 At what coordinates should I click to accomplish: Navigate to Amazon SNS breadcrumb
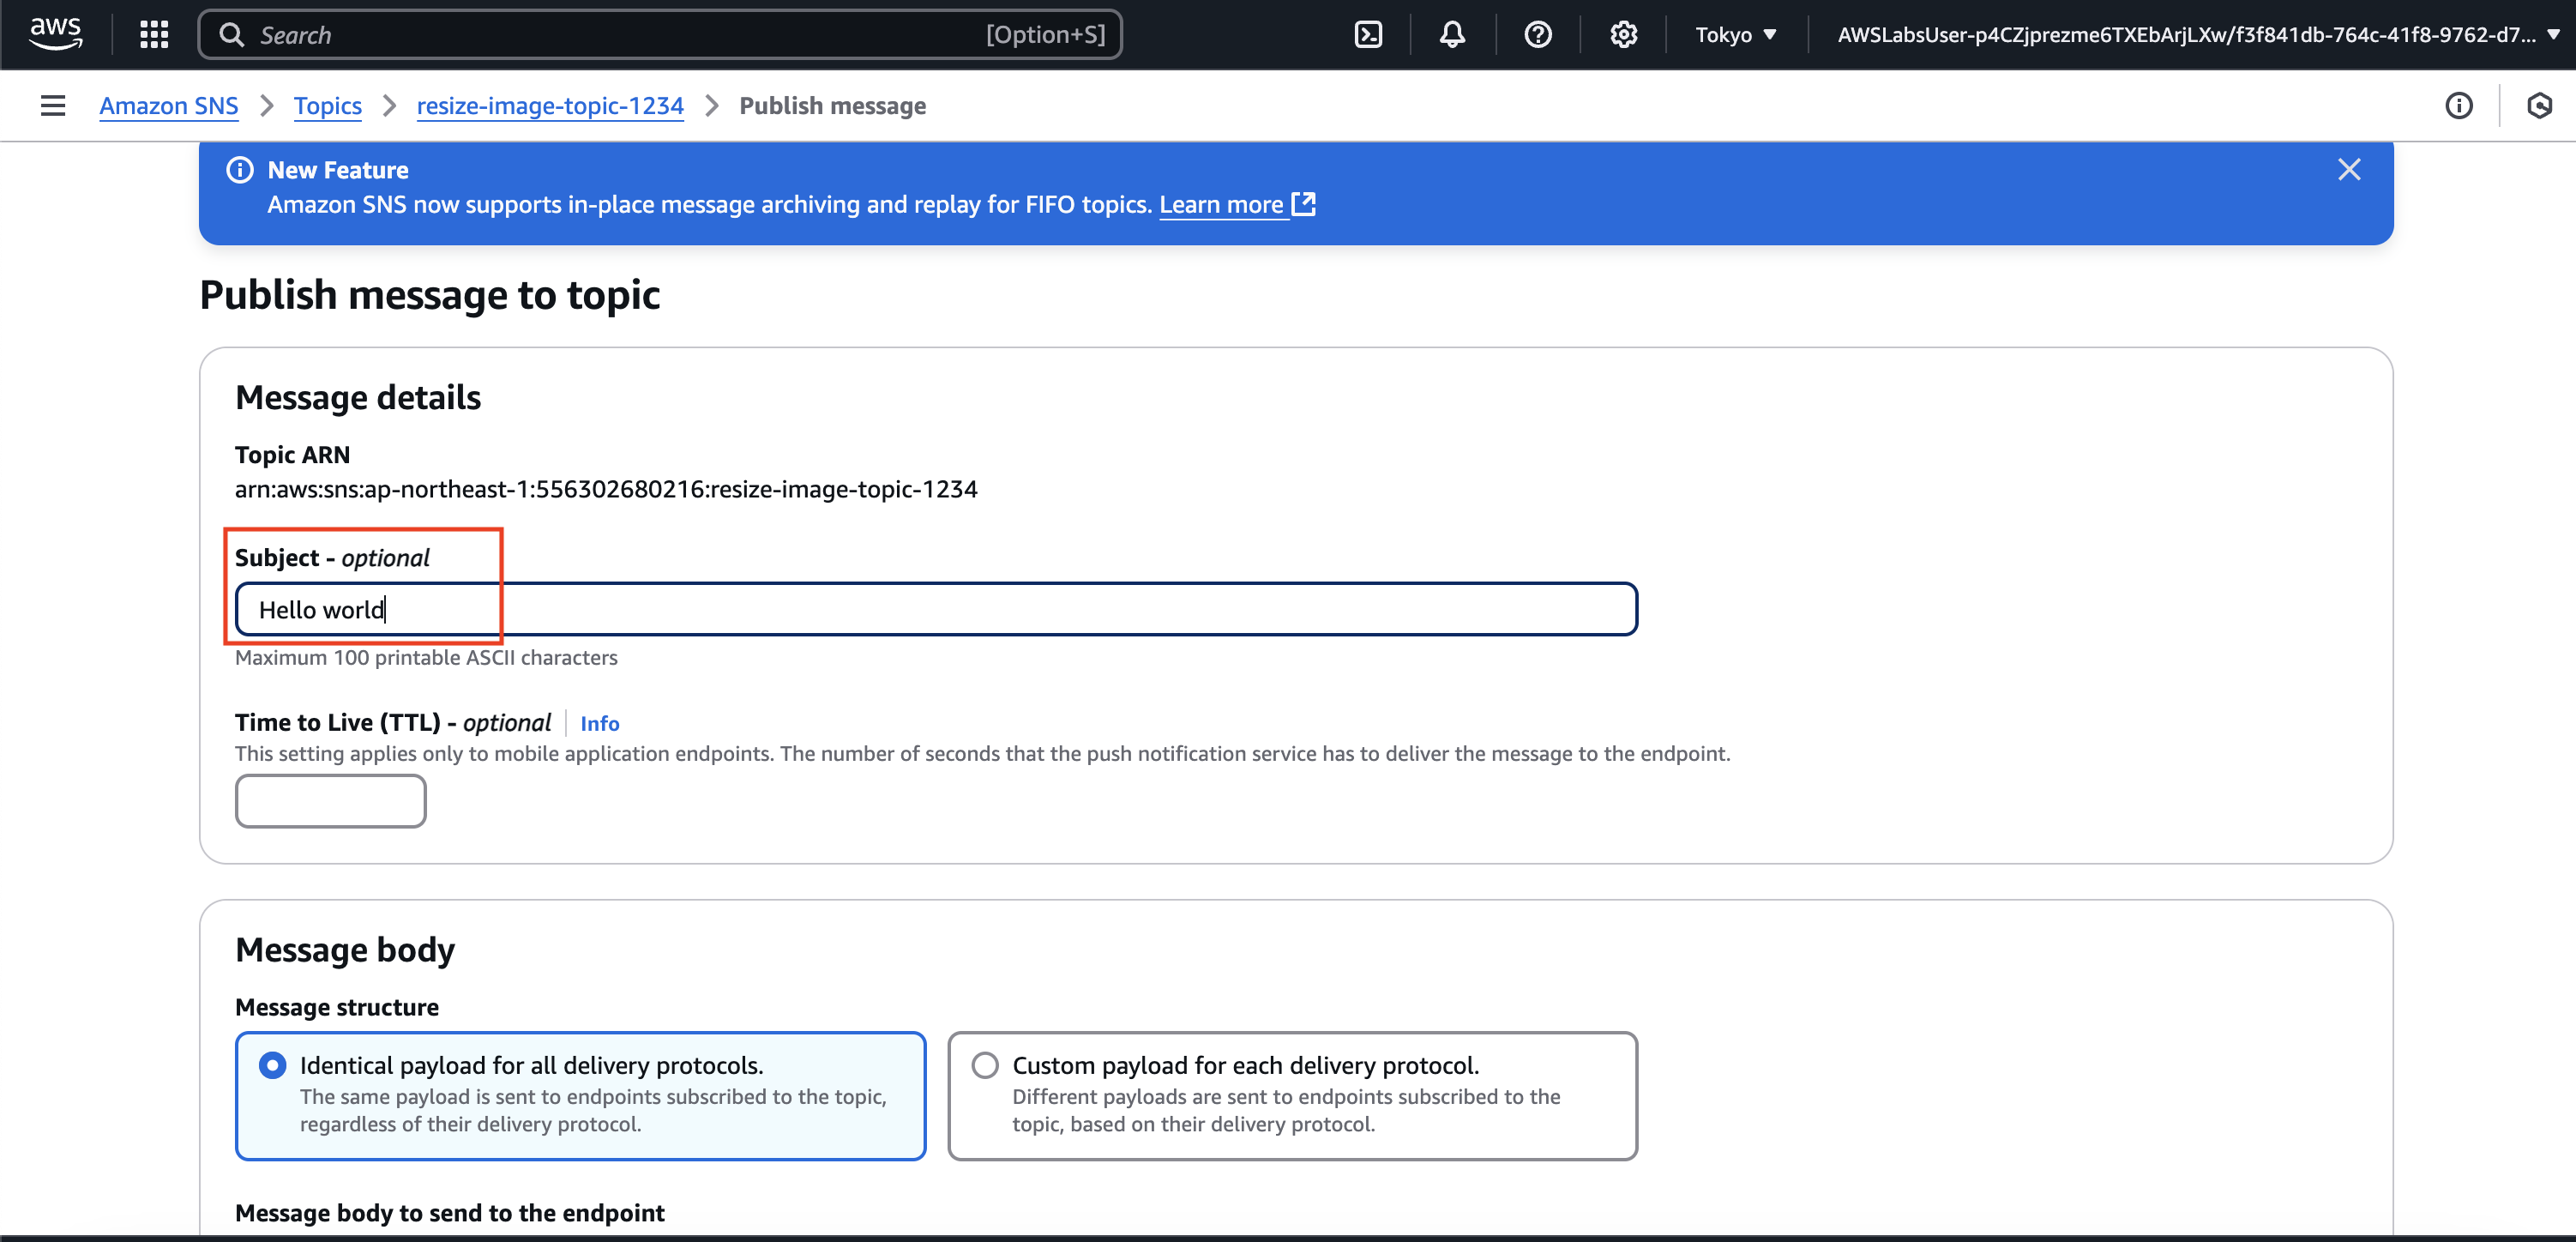point(168,106)
